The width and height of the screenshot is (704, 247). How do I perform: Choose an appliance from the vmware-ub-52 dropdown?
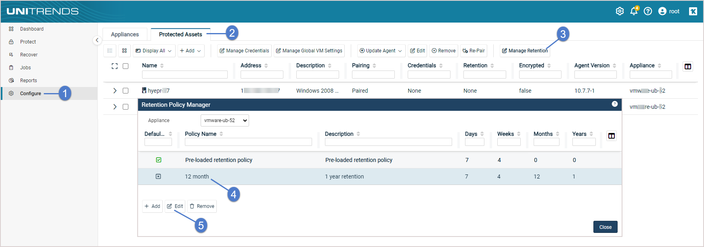(x=225, y=120)
